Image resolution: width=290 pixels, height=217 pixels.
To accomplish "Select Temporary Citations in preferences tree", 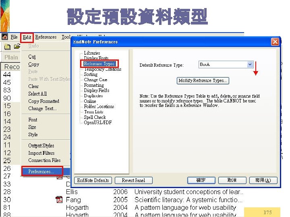I will [103, 69].
